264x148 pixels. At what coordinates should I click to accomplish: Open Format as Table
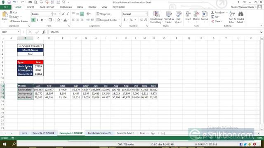(x=169, y=17)
